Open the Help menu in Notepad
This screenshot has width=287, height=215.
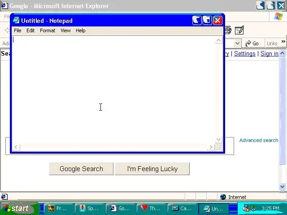[81, 30]
